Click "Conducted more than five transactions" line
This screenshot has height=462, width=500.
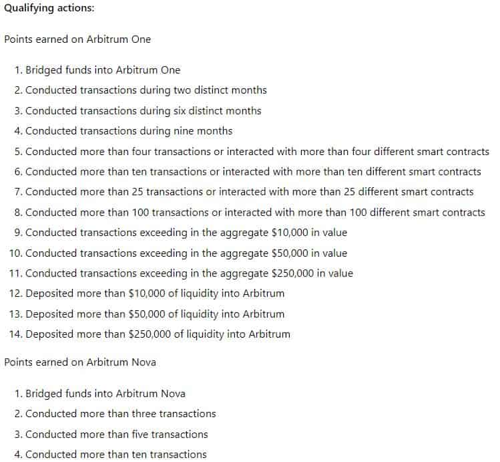116,434
